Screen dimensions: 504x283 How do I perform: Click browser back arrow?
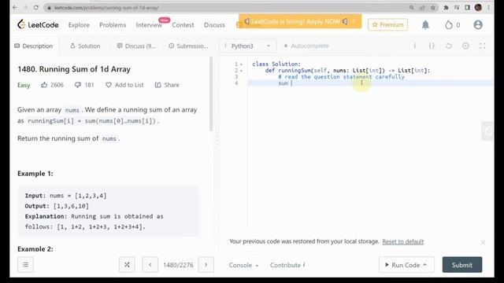click(x=15, y=7)
